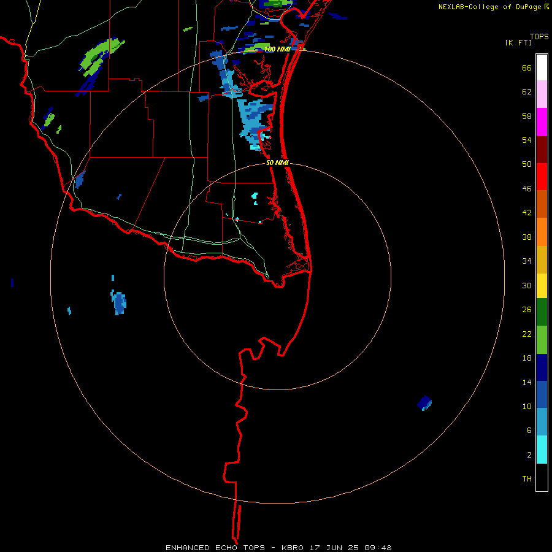The image size is (552, 552).
Task: Select the 6 value in the legend
Action: click(529, 431)
